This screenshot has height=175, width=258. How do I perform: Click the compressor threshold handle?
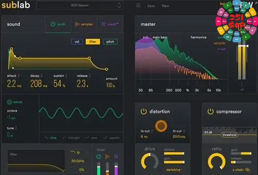tap(229, 135)
